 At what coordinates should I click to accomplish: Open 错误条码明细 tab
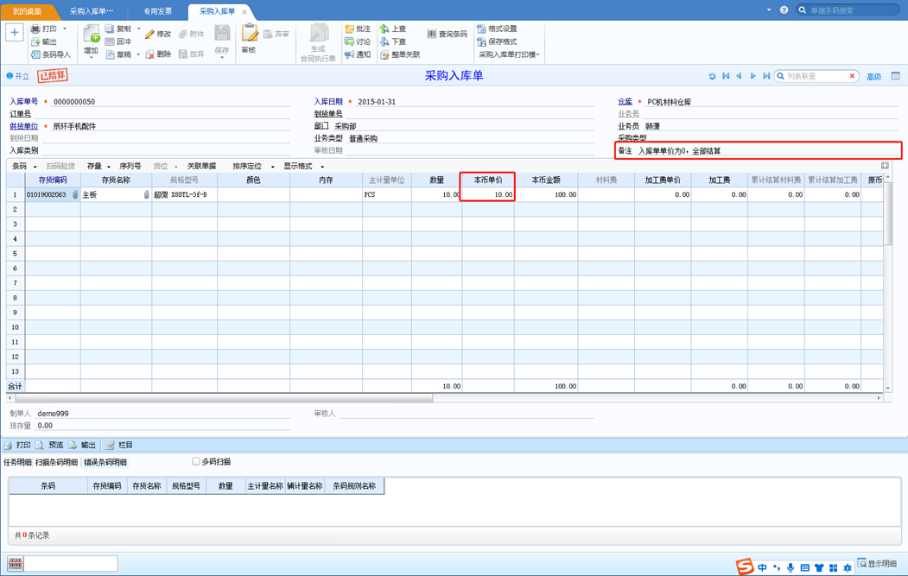[105, 462]
